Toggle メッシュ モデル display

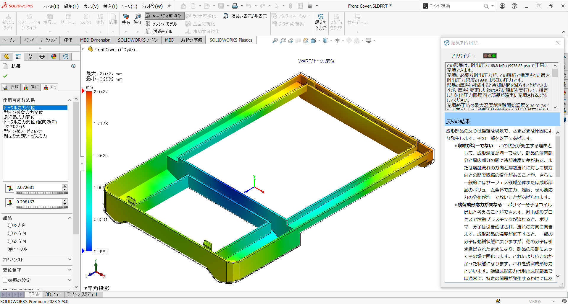click(x=162, y=24)
